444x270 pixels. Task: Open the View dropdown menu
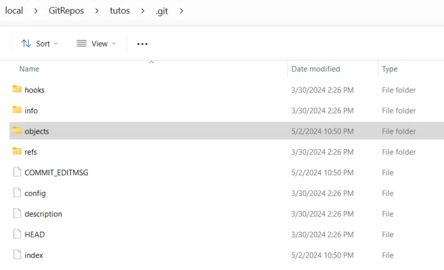point(96,44)
